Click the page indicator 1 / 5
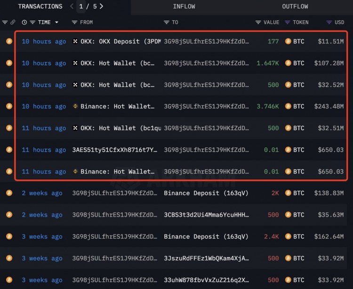Viewport: 353px width, 289px height. tap(88, 6)
